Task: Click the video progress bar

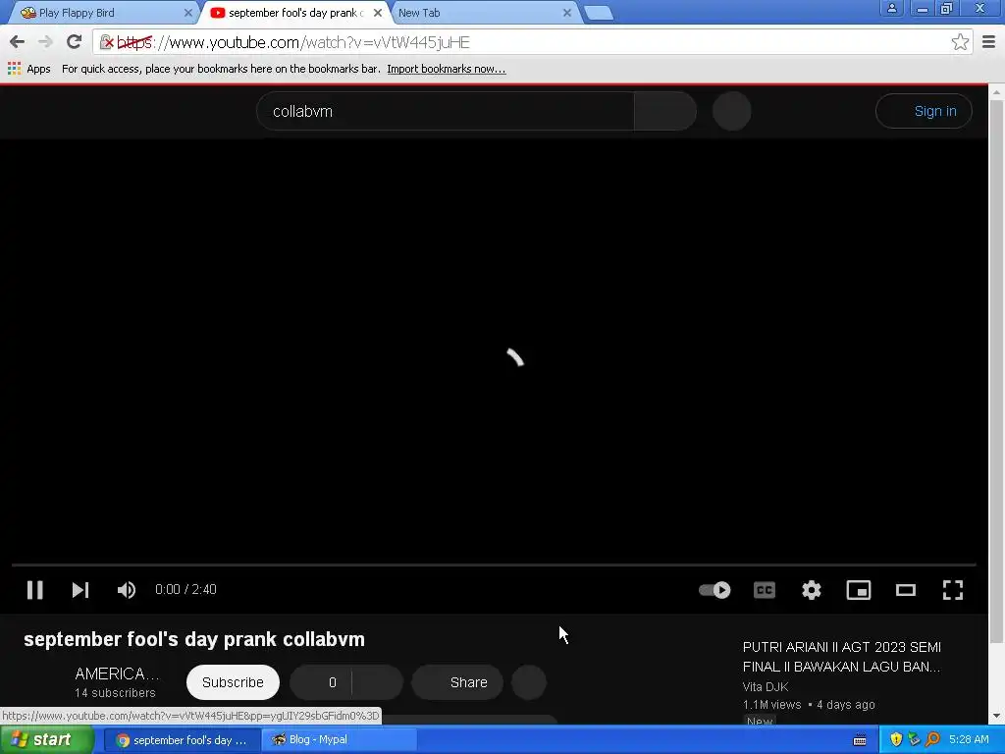Action: [x=494, y=565]
